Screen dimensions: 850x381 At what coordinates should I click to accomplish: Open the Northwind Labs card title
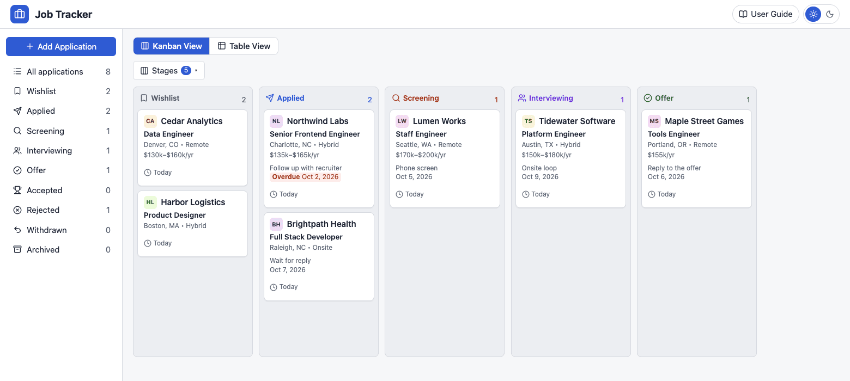coord(318,121)
